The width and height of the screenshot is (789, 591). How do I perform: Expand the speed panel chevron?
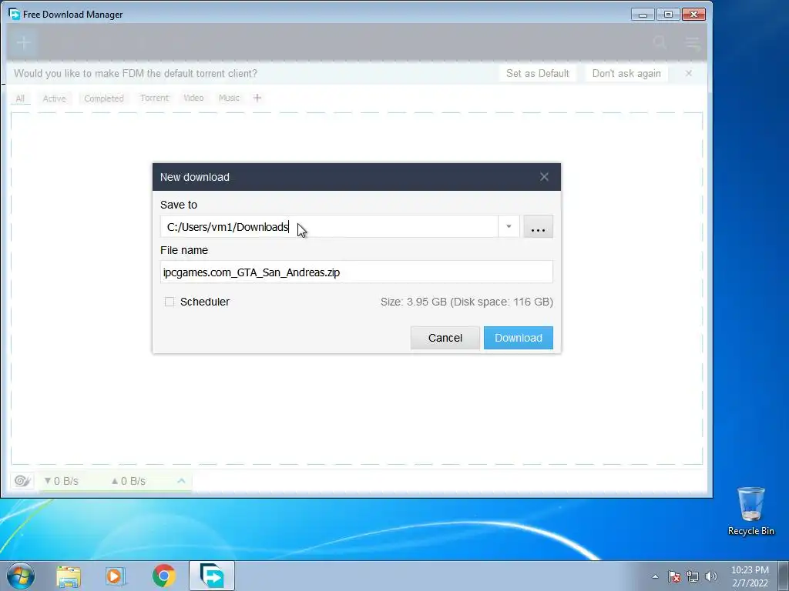(x=181, y=481)
